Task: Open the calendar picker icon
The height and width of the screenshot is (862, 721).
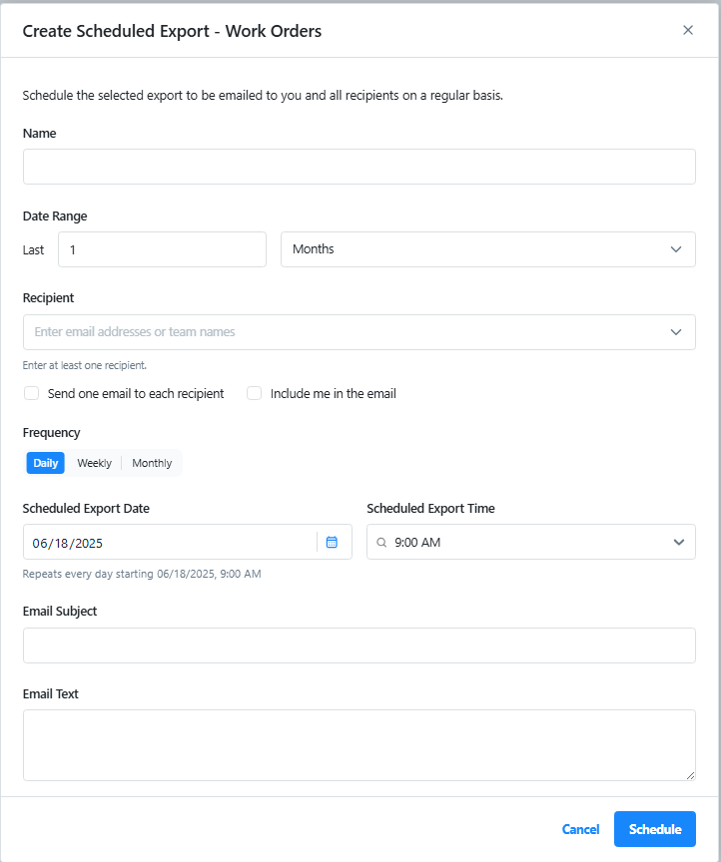Action: (332, 542)
